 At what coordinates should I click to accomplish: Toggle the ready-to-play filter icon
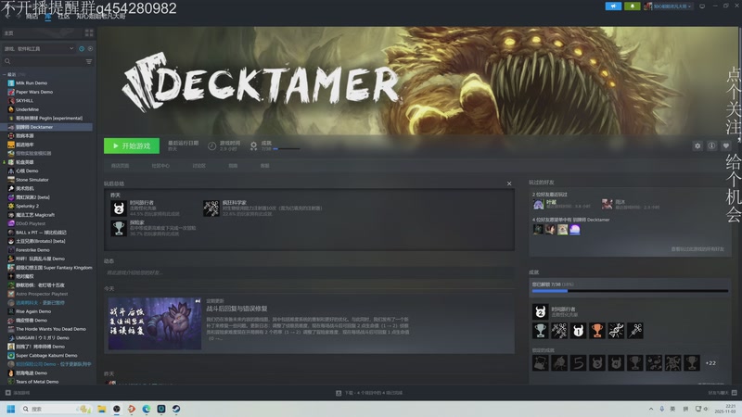point(90,49)
